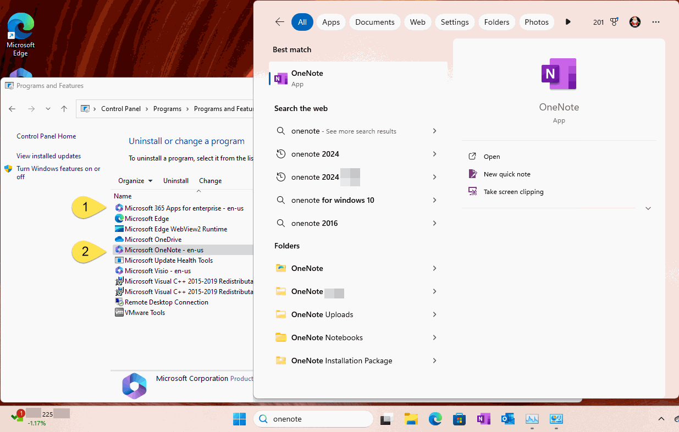
Task: Click the Microsoft OneDrive cloud icon
Action: (x=119, y=239)
